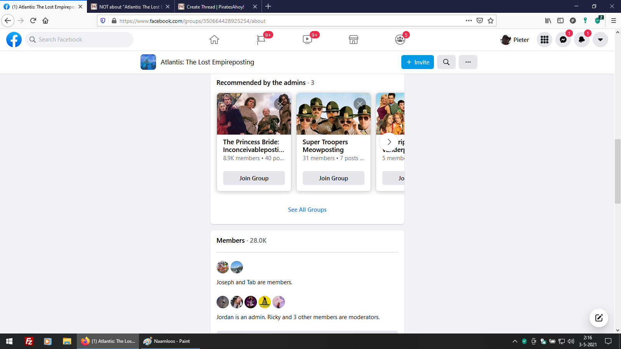Open the Facebook menu grid icon
The width and height of the screenshot is (621, 349).
(545, 40)
